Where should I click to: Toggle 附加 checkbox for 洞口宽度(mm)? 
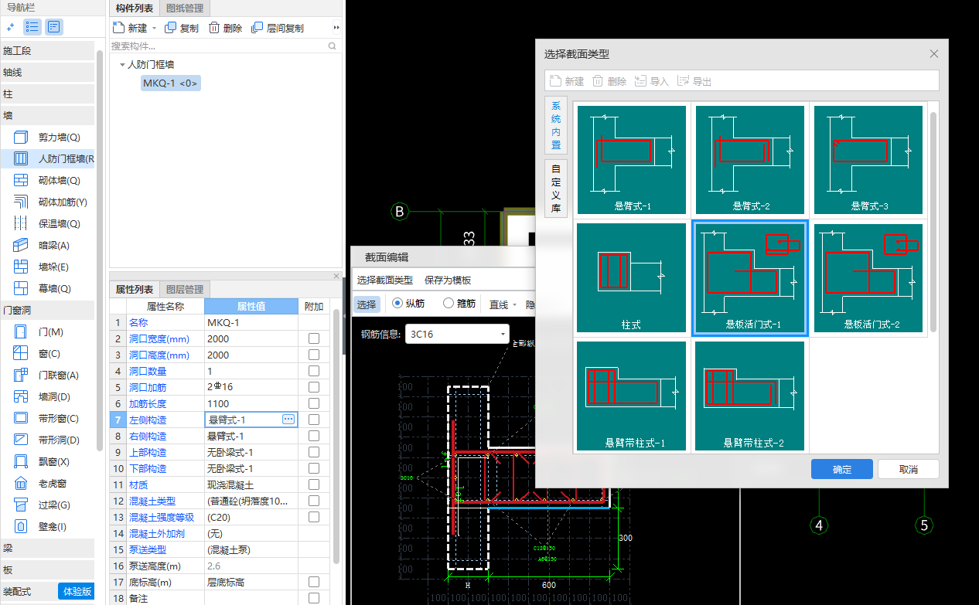314,338
